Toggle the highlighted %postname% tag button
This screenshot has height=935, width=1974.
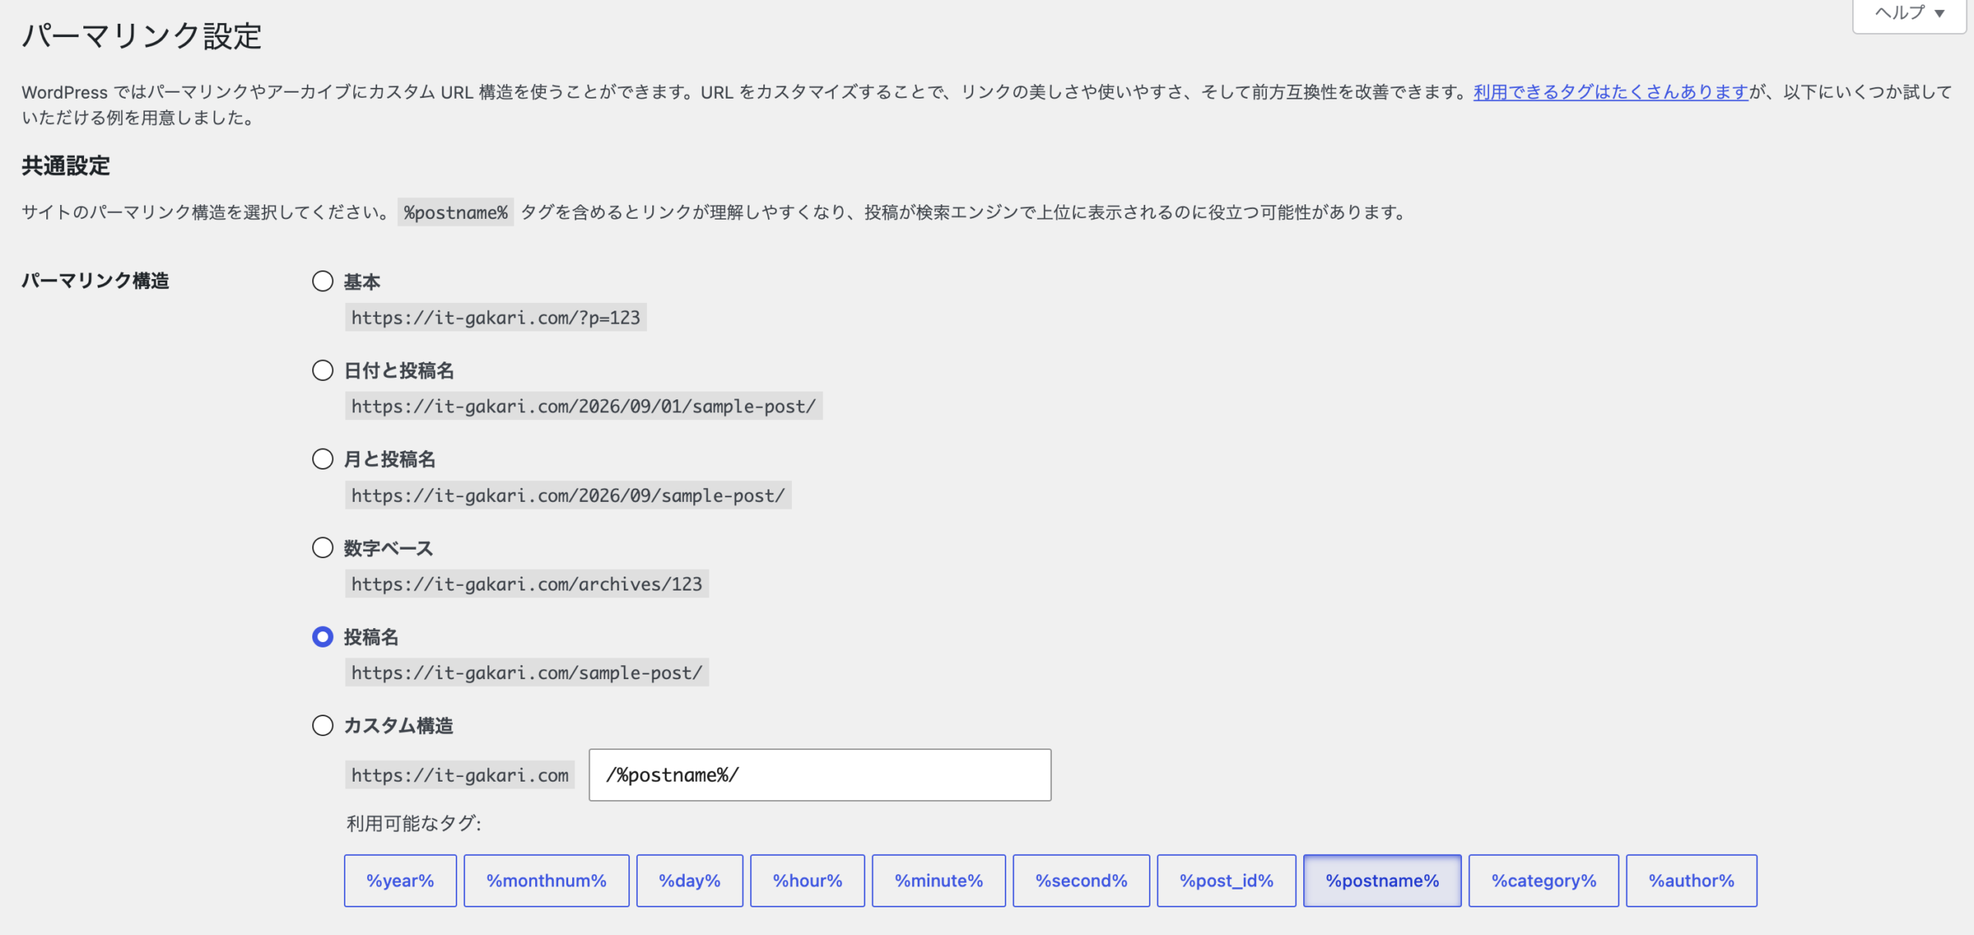(1383, 880)
